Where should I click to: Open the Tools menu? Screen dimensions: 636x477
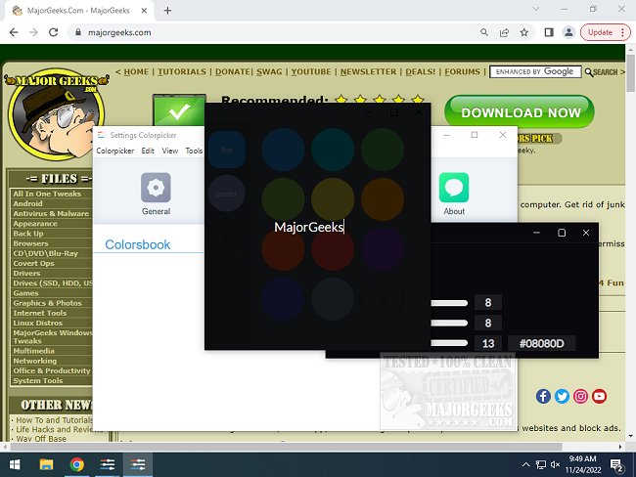coord(194,151)
